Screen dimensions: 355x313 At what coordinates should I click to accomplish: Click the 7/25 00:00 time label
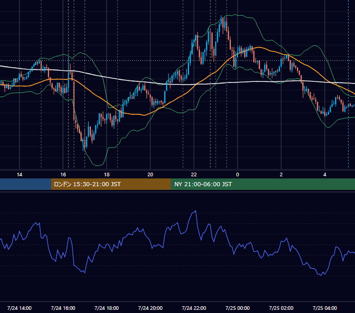click(x=238, y=308)
